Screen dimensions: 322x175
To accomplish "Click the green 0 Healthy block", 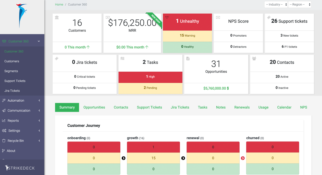I will [x=187, y=47].
